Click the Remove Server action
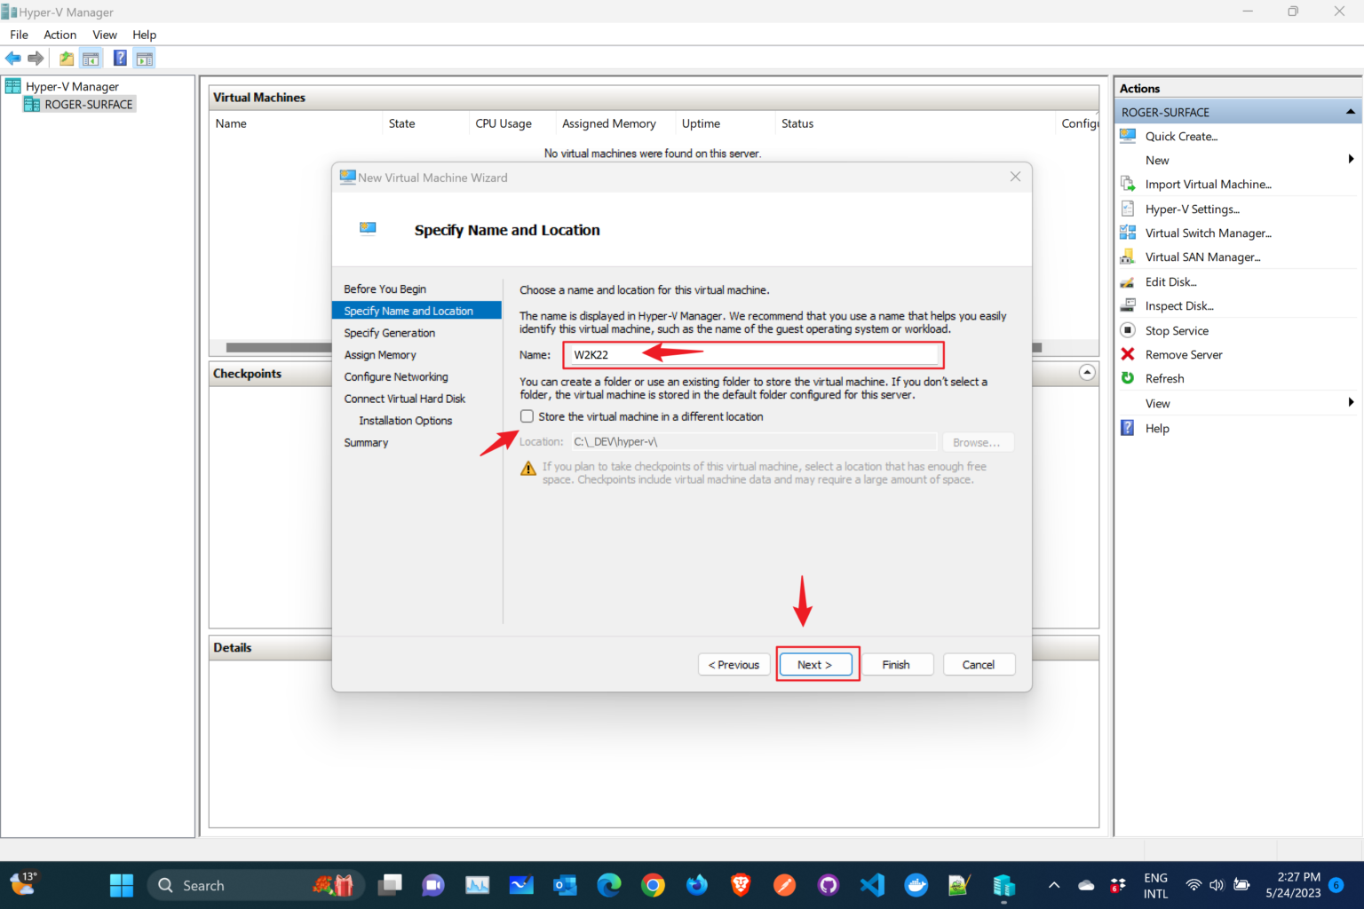The image size is (1364, 909). click(1183, 354)
